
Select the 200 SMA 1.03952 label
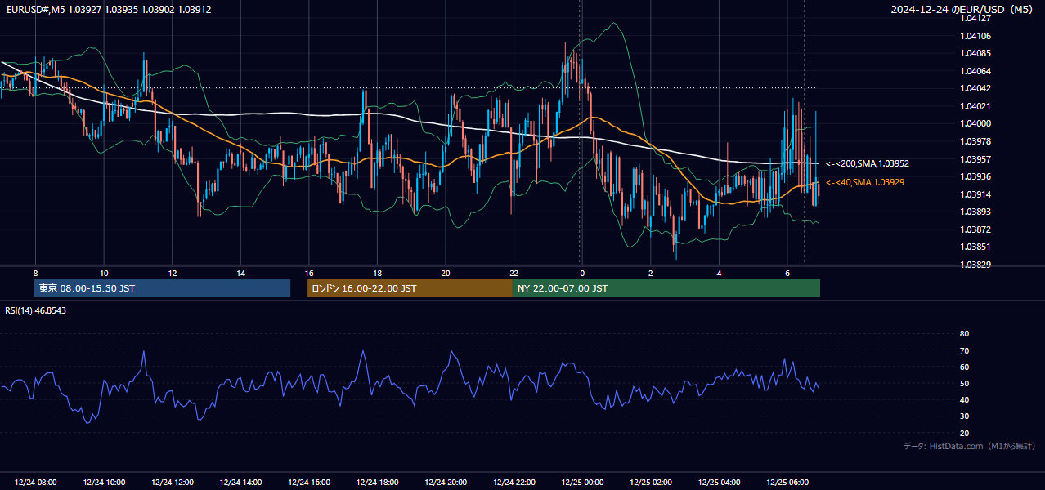[868, 163]
